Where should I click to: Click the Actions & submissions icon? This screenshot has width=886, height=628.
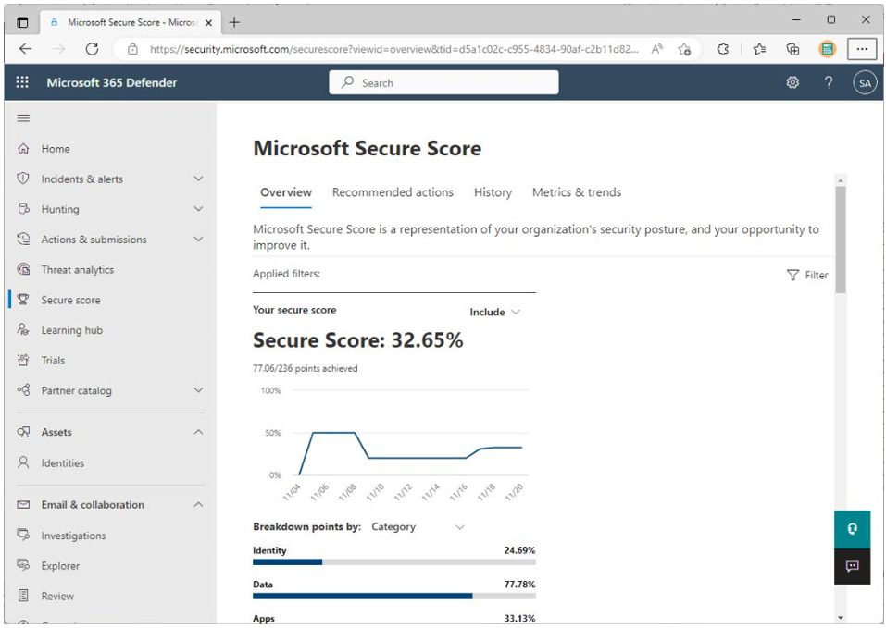23,239
